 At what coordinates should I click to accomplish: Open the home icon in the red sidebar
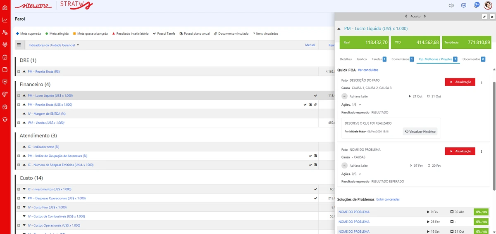click(x=5, y=7)
